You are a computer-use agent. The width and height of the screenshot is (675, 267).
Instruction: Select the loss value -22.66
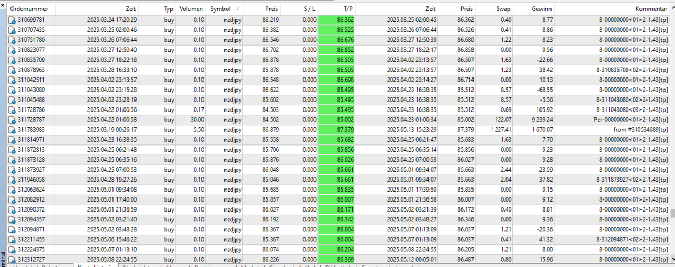point(544,60)
